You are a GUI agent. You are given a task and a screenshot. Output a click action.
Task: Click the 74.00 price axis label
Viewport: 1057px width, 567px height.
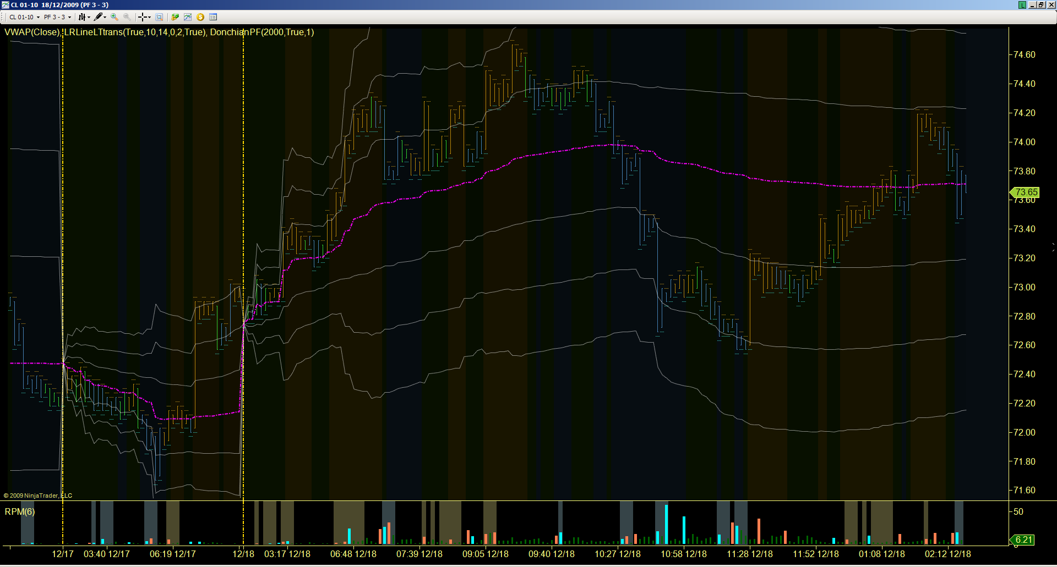tap(1025, 142)
